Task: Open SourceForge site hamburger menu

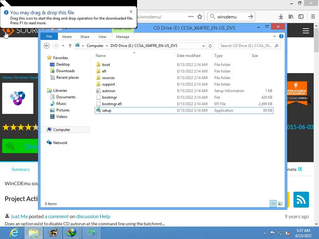Action: [306, 31]
